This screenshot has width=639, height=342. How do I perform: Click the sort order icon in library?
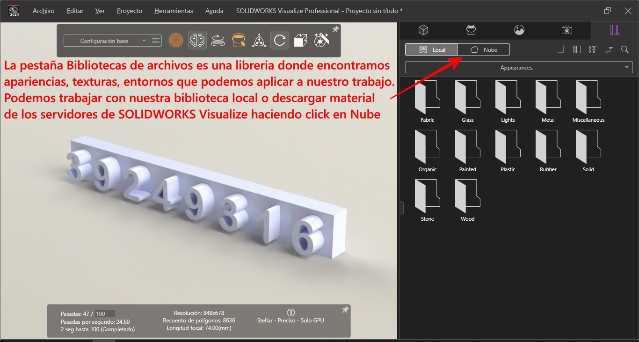609,49
